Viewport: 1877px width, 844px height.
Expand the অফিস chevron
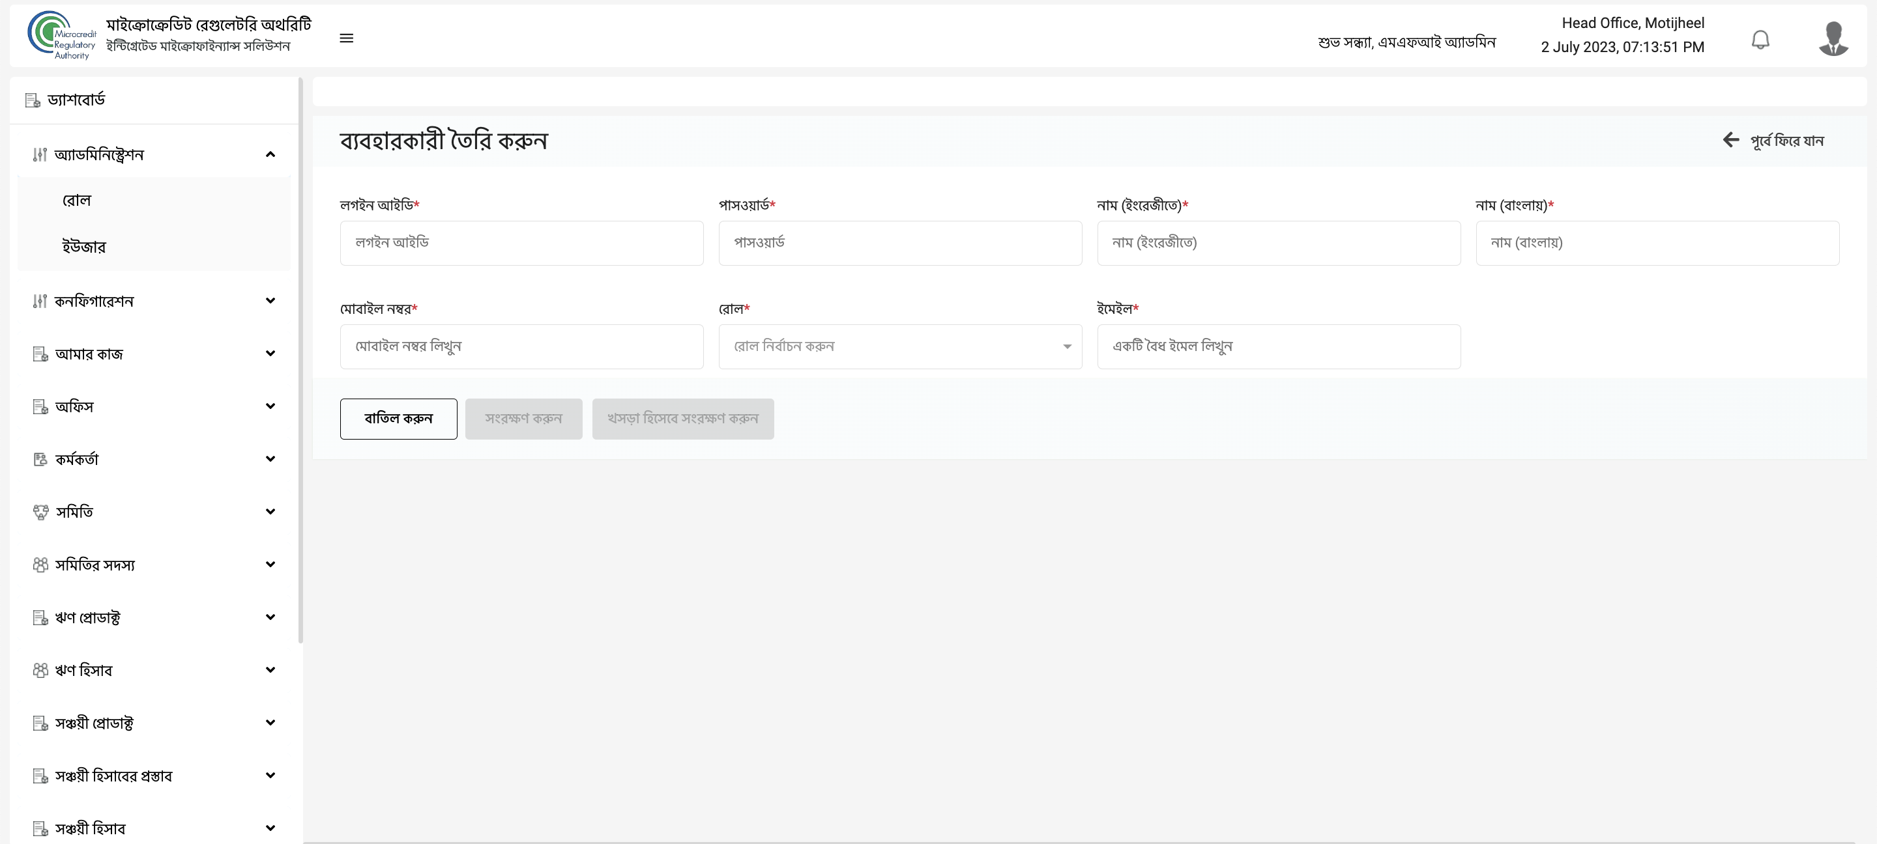(270, 406)
